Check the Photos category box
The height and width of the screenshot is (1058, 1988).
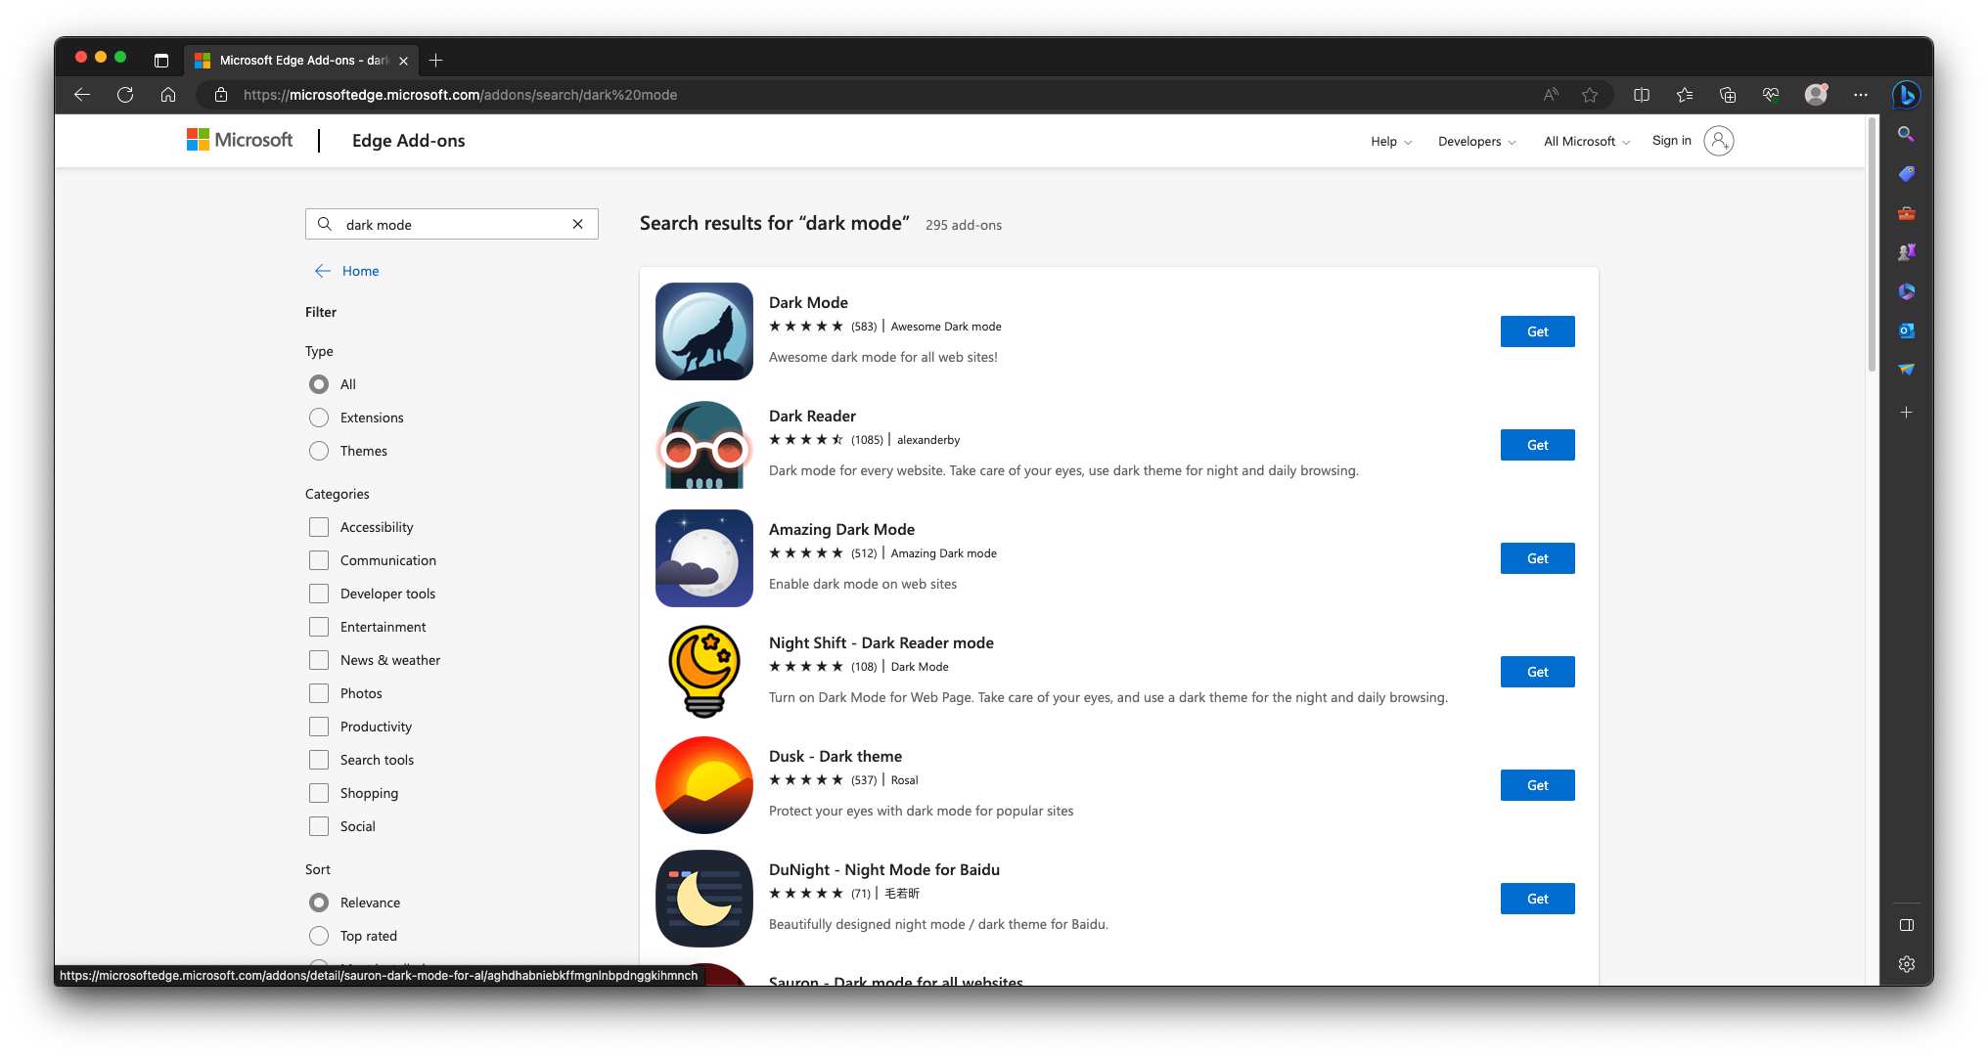319,693
